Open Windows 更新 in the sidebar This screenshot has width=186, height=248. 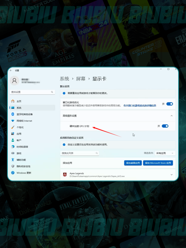pos(32,173)
